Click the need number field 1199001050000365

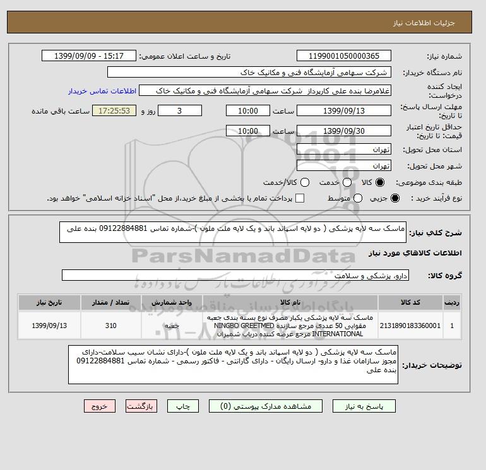(344, 56)
